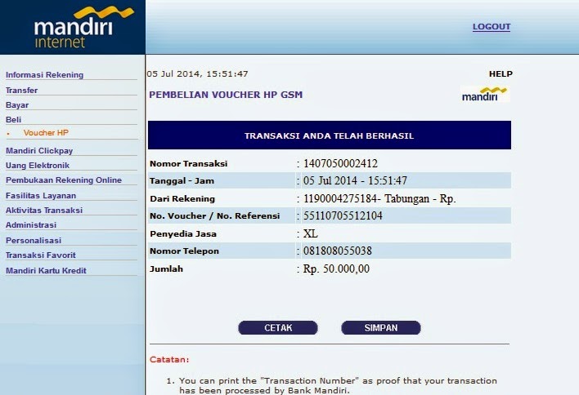This screenshot has width=579, height=395.
Task: Go to Personalisasi settings
Action: coord(34,241)
